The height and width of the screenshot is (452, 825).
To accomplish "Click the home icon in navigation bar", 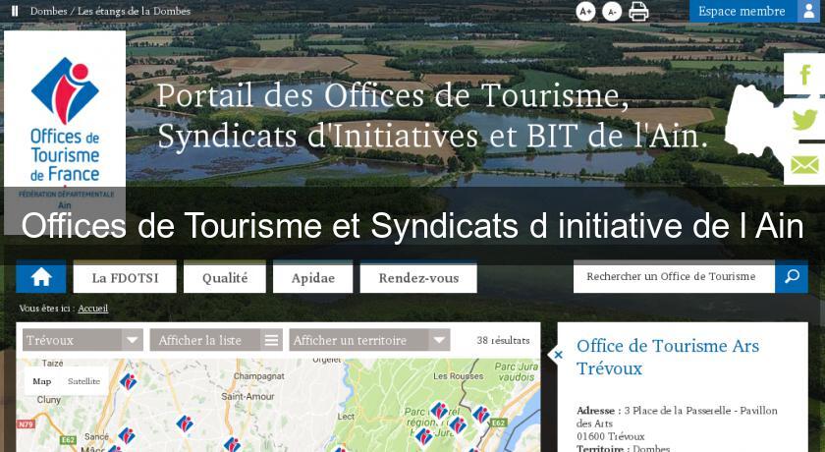I will [41, 277].
